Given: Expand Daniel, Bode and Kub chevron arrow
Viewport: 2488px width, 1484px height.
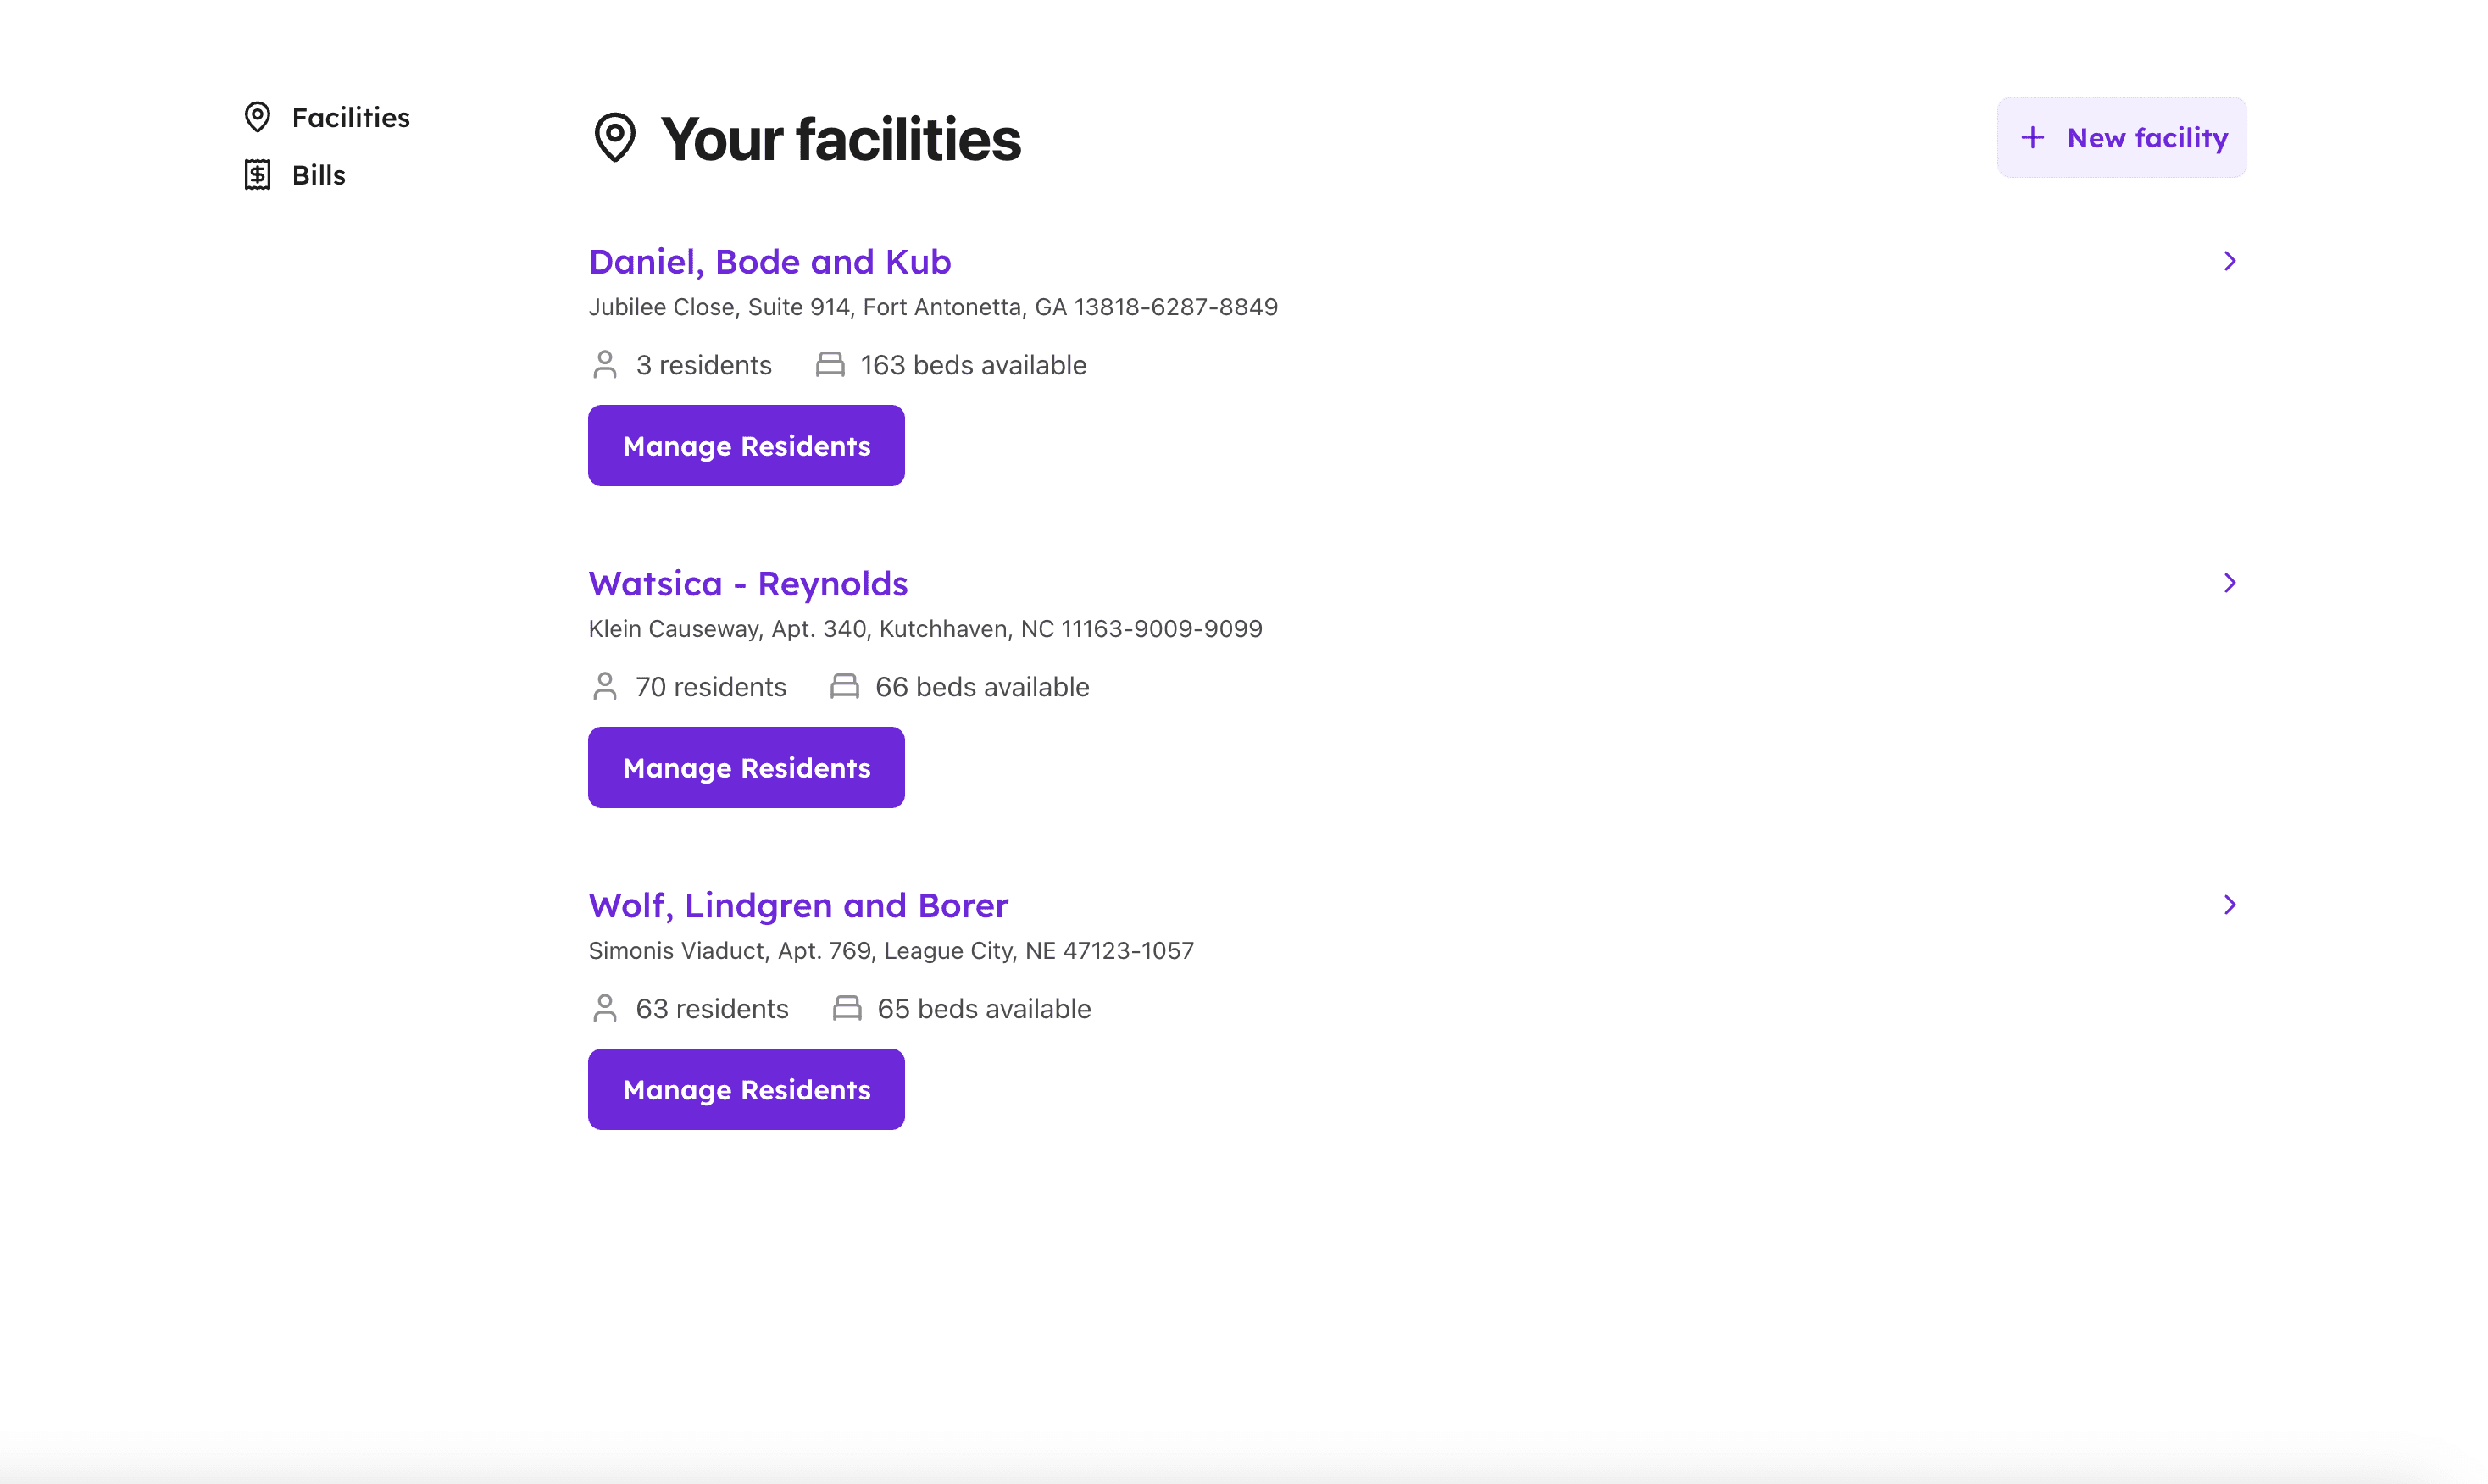Looking at the screenshot, I should click(x=2229, y=261).
